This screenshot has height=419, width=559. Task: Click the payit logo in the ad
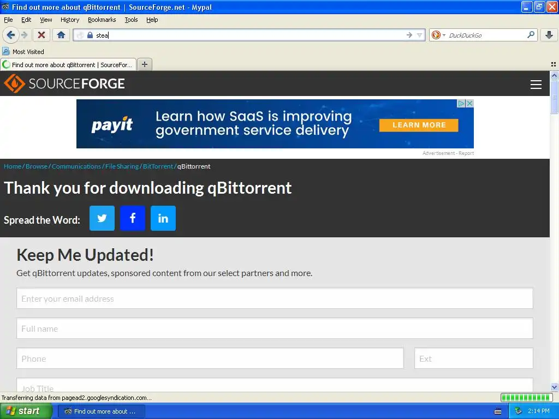112,124
